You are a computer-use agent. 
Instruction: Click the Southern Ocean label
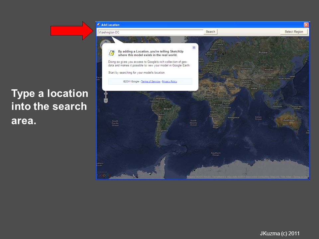coord(216,154)
